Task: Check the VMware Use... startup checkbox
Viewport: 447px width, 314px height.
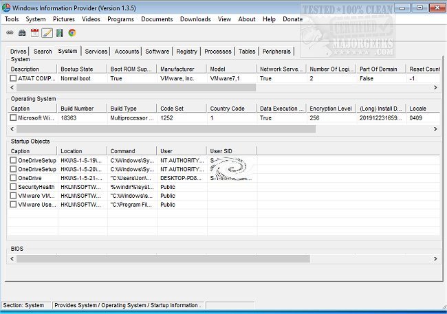Action: point(13,204)
